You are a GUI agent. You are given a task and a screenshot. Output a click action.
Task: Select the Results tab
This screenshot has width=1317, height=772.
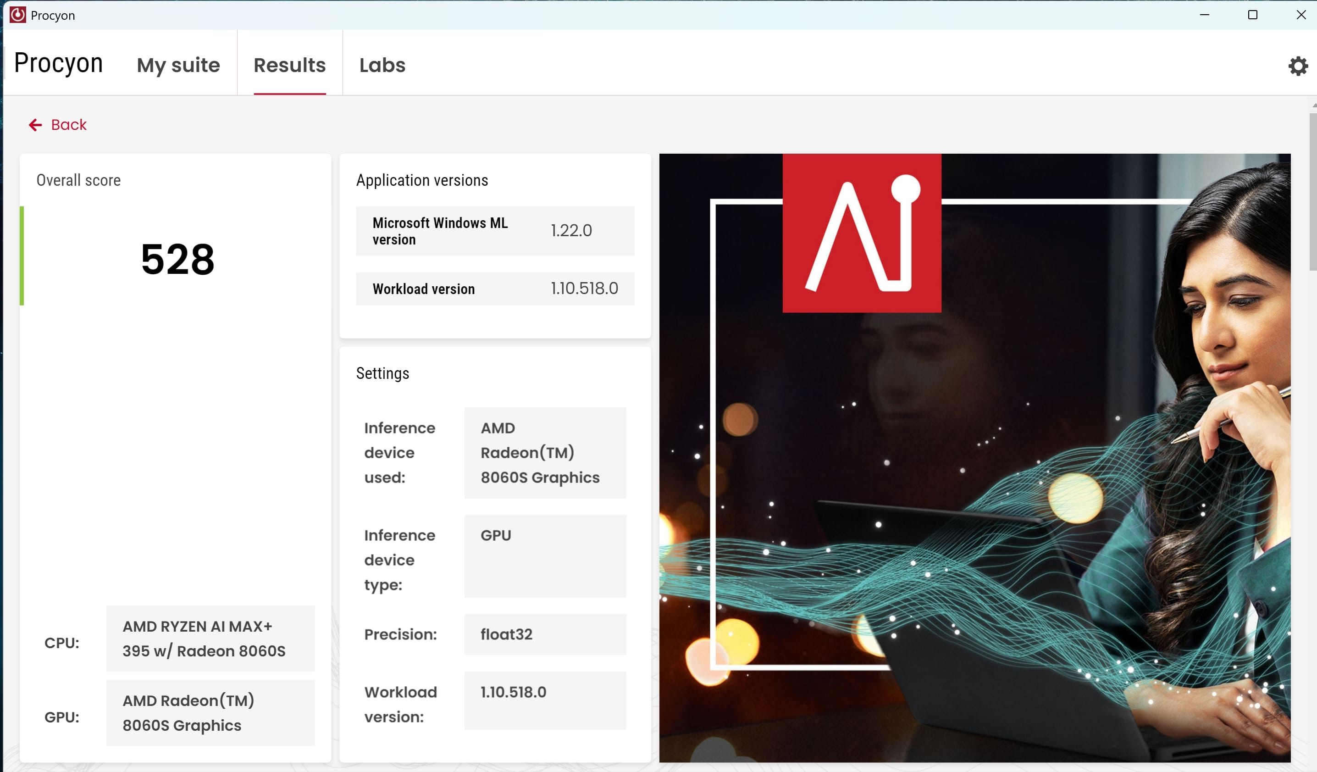[289, 65]
